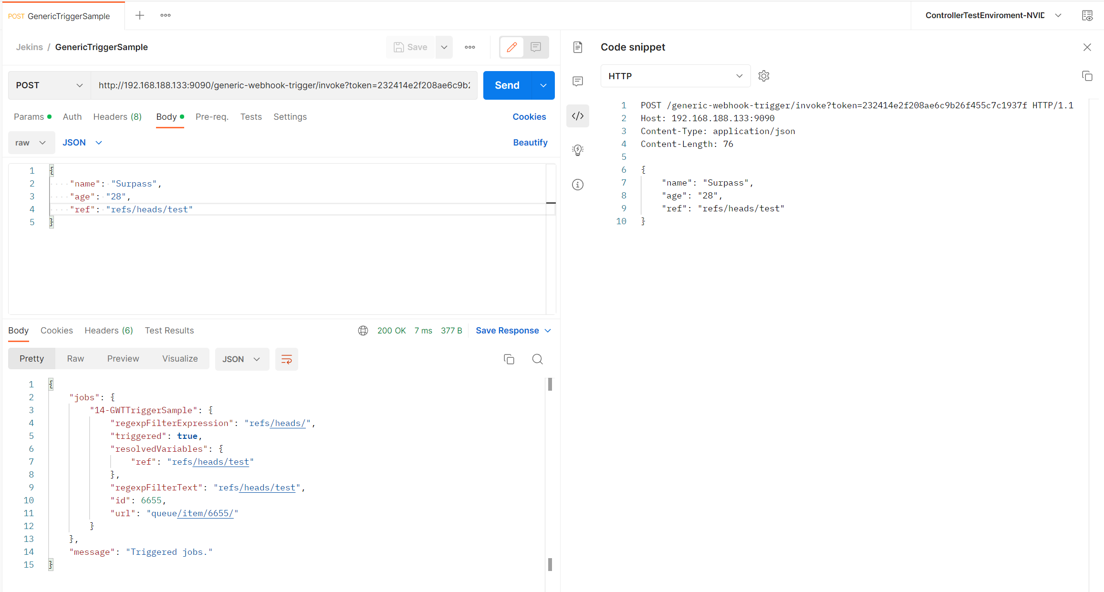This screenshot has height=592, width=1104.
Task: Select the response Body tab
Action: tap(19, 331)
